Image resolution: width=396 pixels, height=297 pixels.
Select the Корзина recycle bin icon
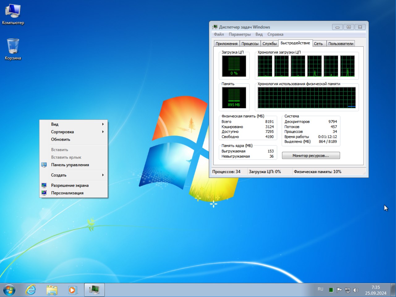point(13,49)
